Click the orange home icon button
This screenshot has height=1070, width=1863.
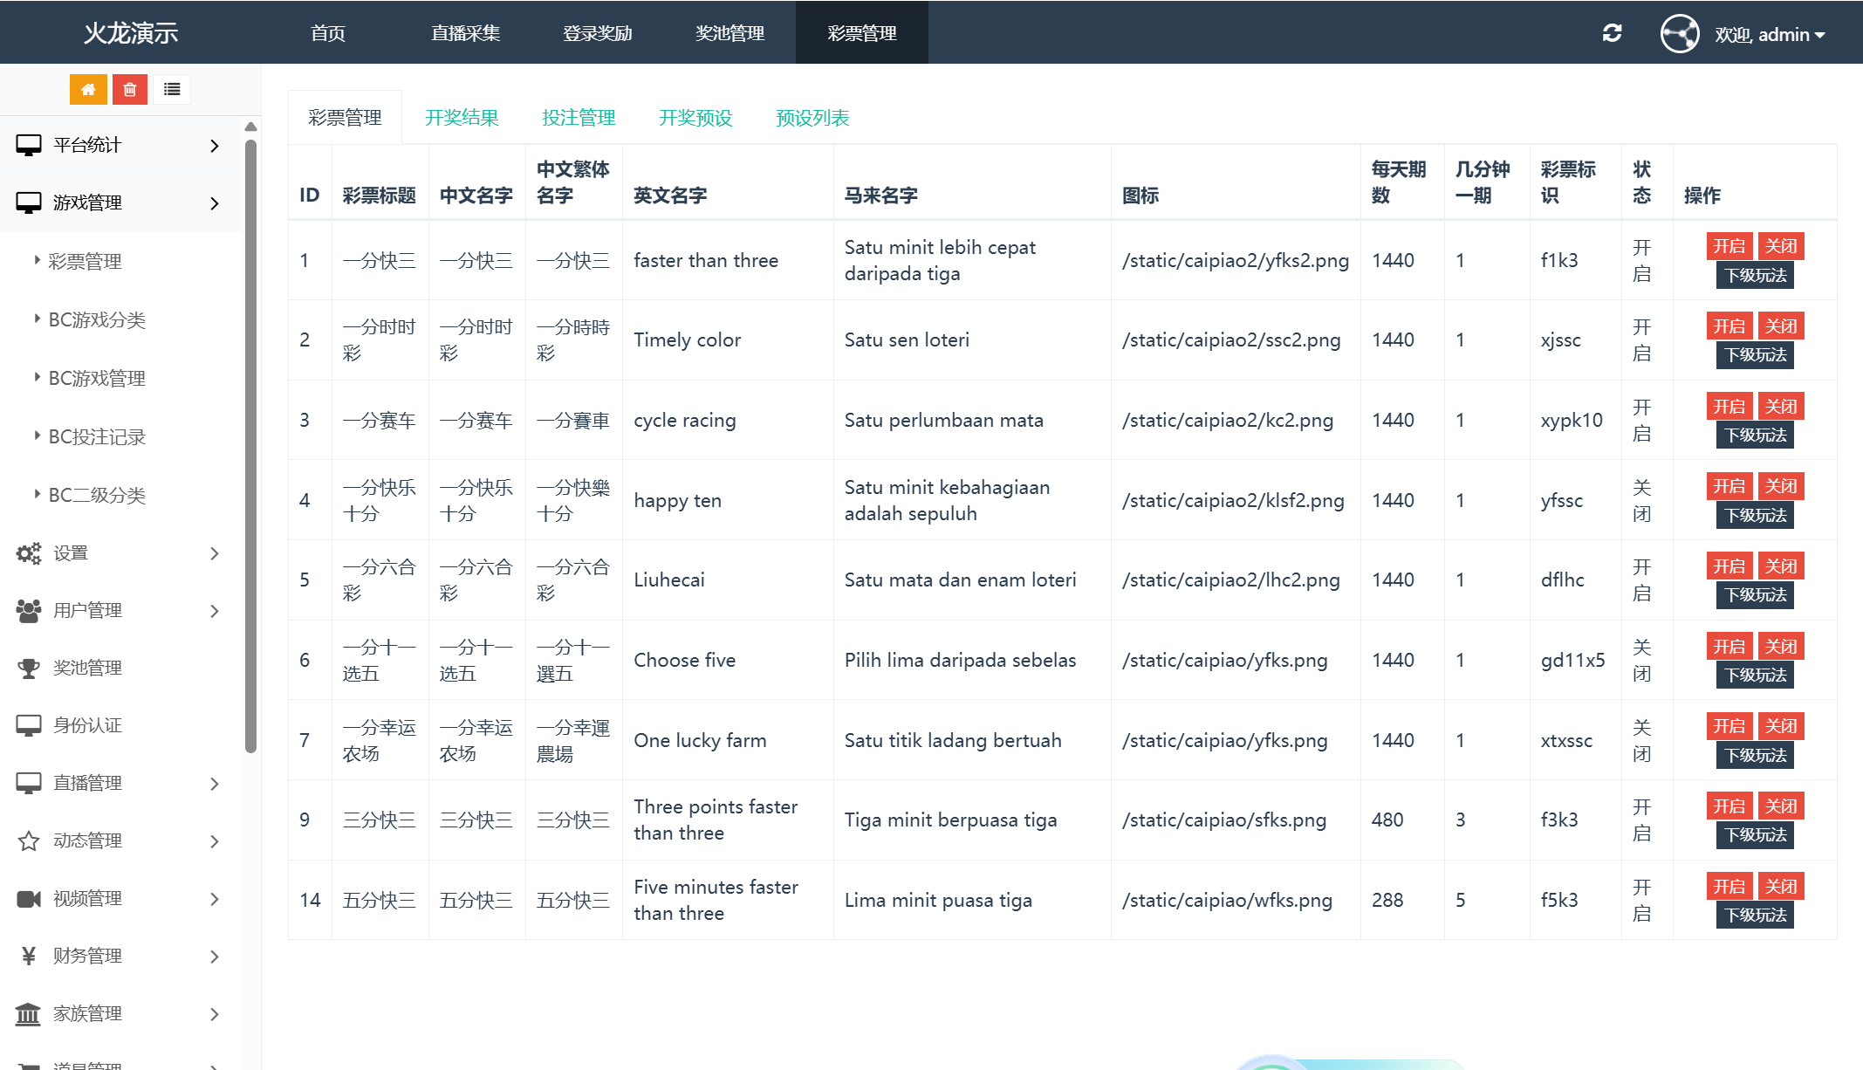[88, 89]
